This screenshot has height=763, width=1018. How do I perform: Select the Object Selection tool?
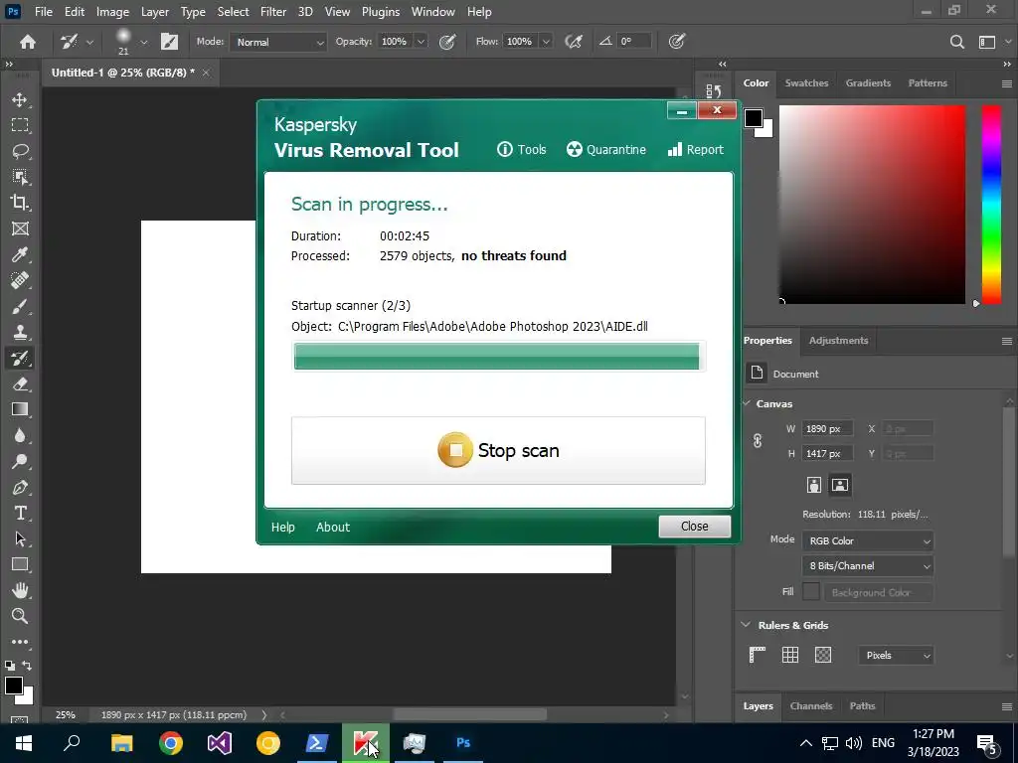click(x=20, y=177)
